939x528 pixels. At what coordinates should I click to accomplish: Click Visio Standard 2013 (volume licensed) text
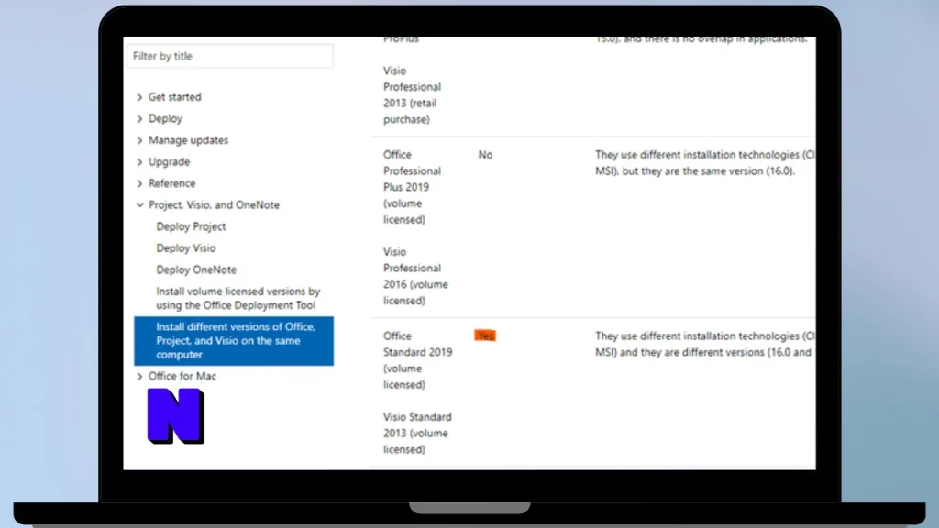tap(417, 433)
